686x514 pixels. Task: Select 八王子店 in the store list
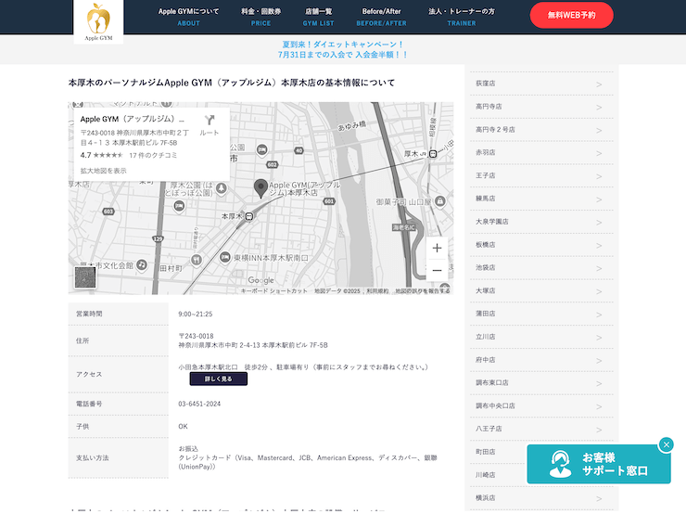coord(541,429)
